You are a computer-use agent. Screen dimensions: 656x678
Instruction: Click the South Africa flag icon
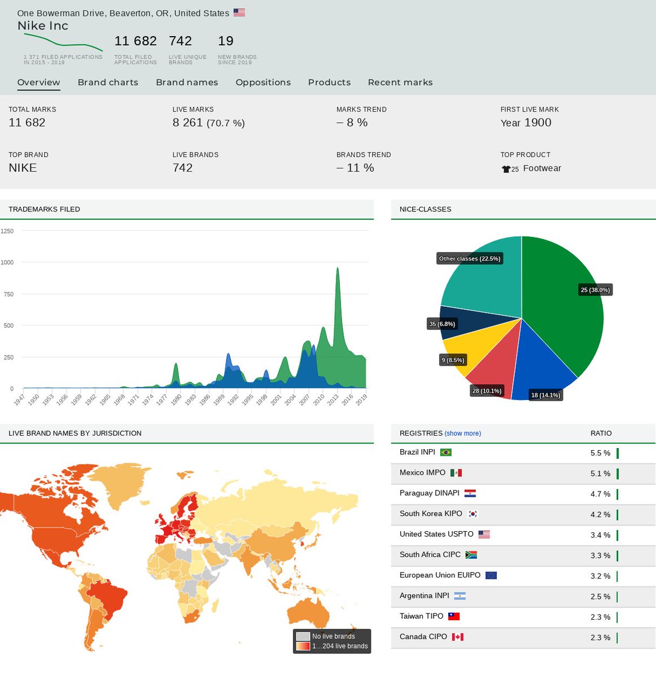click(471, 555)
